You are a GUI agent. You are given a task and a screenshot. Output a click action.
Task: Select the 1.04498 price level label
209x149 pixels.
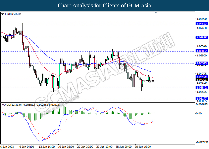click(x=202, y=77)
